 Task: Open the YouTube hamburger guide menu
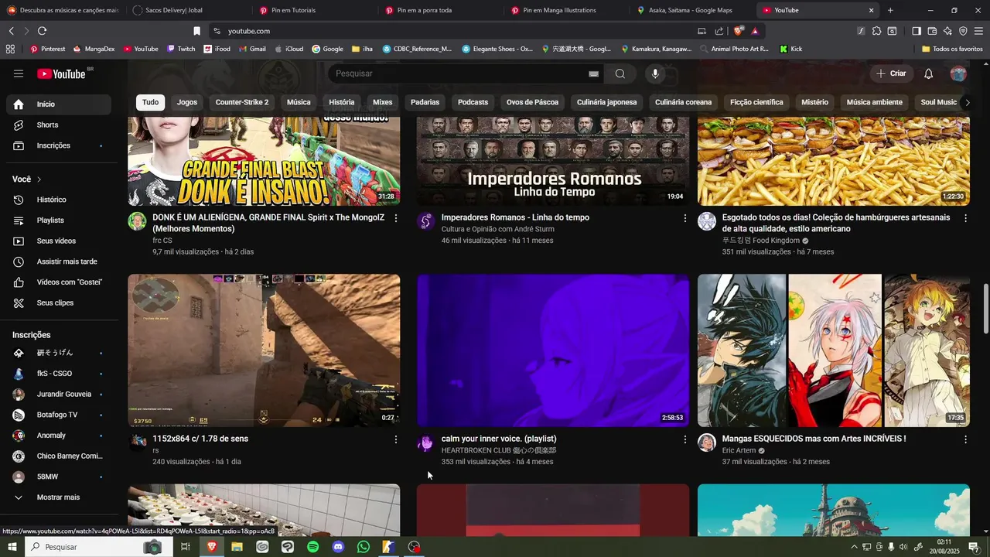(x=19, y=73)
